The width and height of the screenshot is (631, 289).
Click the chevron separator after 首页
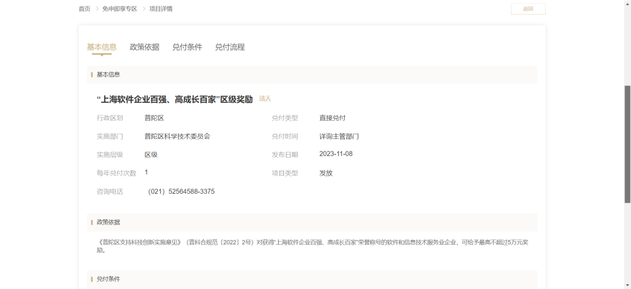(96, 9)
